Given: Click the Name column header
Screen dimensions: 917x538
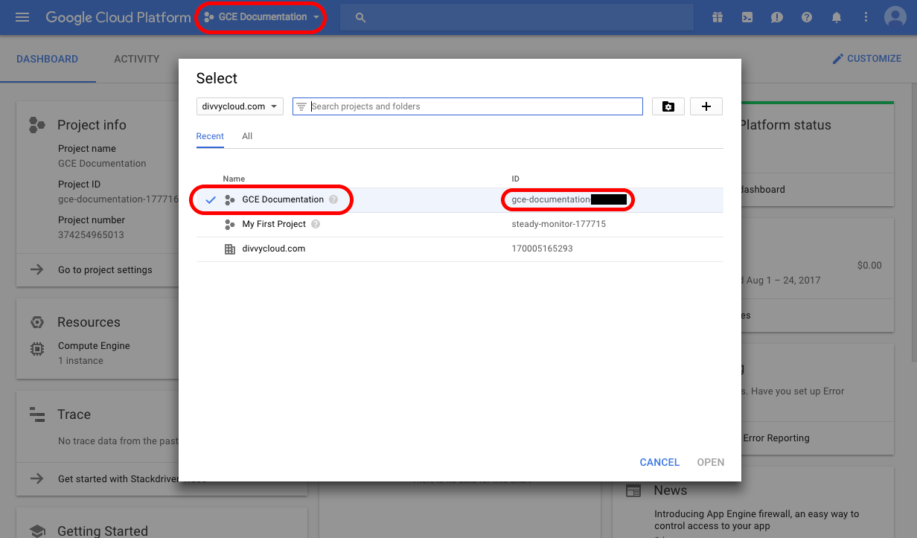Looking at the screenshot, I should pyautogui.click(x=234, y=179).
